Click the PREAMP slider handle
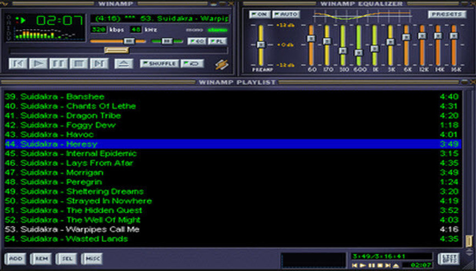The width and height of the screenshot is (476, 271). (261, 44)
